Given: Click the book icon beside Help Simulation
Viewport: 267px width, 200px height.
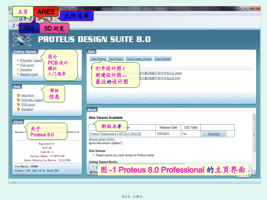Looking at the screenshot, I should coord(18,109).
